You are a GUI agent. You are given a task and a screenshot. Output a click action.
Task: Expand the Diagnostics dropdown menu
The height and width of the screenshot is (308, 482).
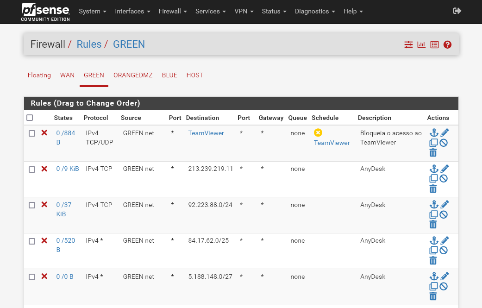315,11
